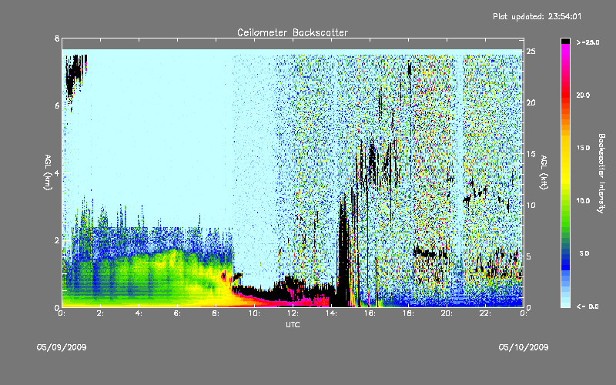This screenshot has width=616, height=385.
Task: Click the '6:' hour tick on time axis
Action: (x=177, y=313)
